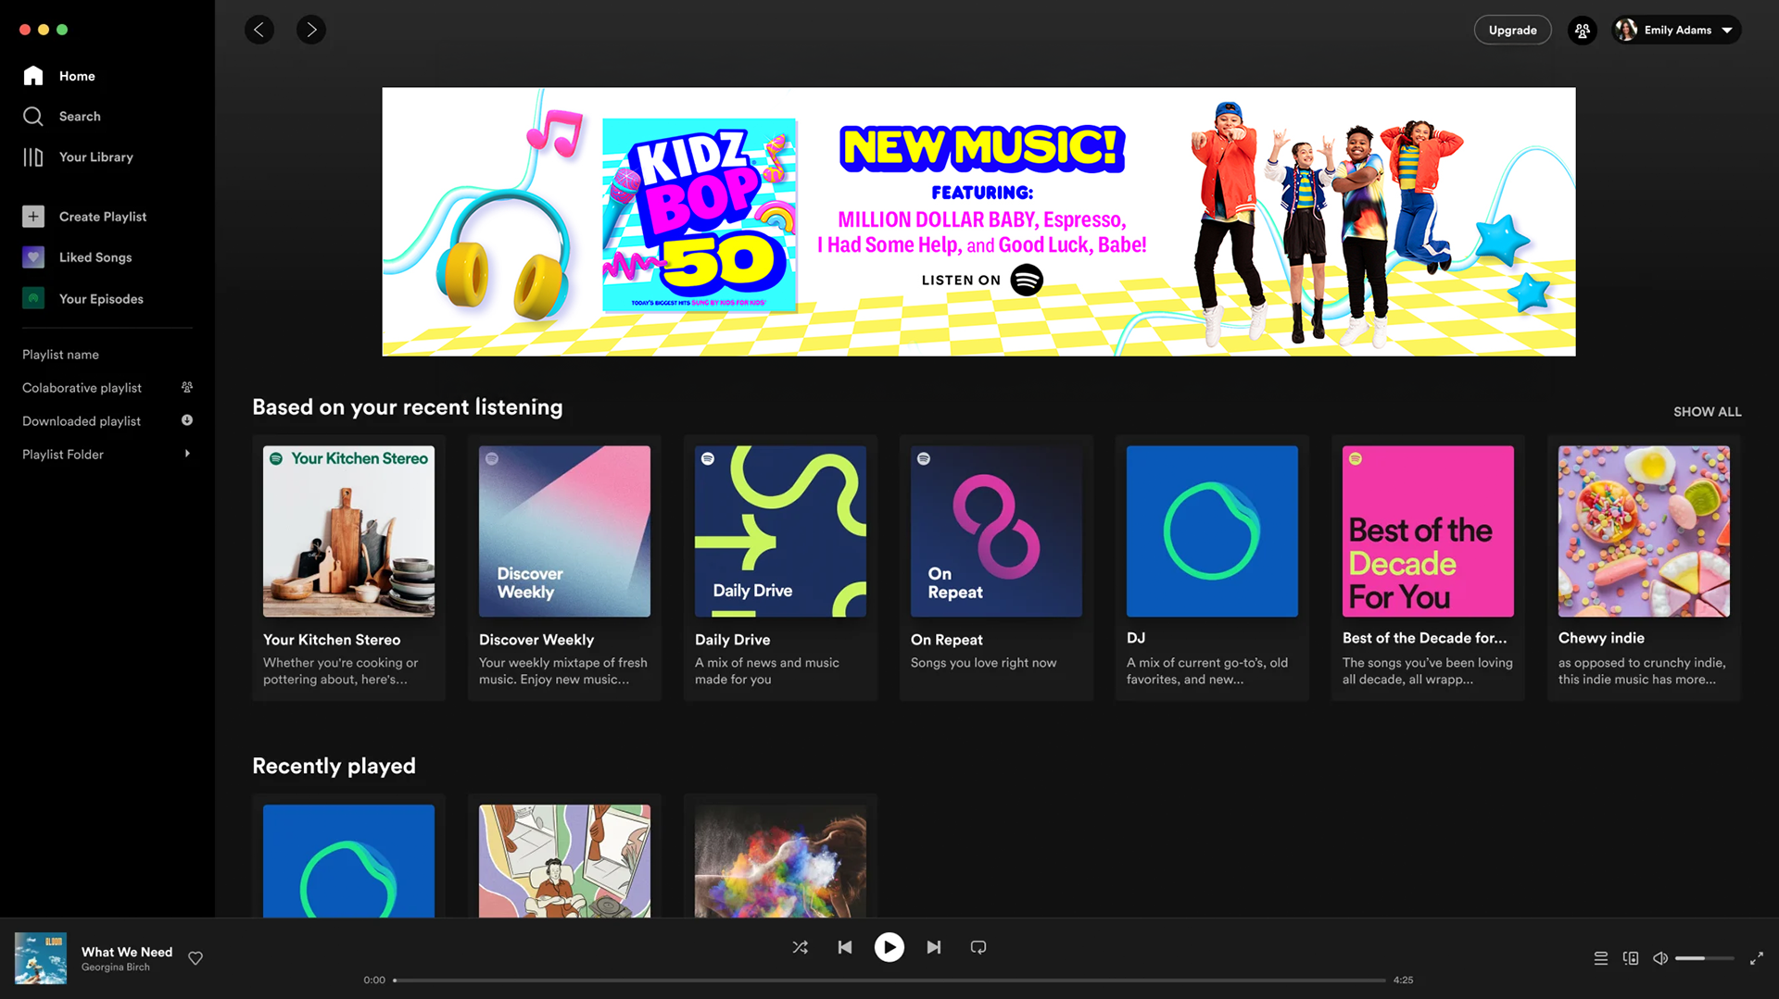Select Liked Songs menu item
The width and height of the screenshot is (1779, 999).
95,257
